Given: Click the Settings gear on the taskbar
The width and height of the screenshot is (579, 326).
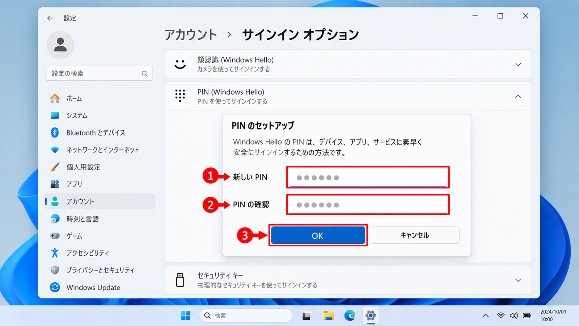Looking at the screenshot, I should [x=371, y=316].
